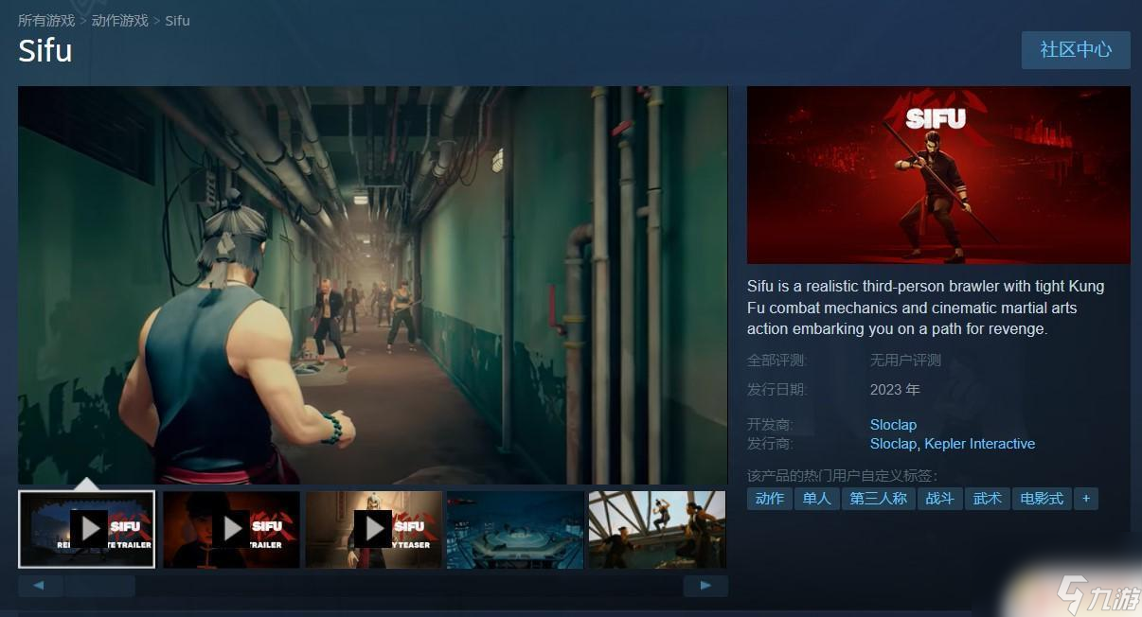Click the large Sifu page title

[x=45, y=51]
